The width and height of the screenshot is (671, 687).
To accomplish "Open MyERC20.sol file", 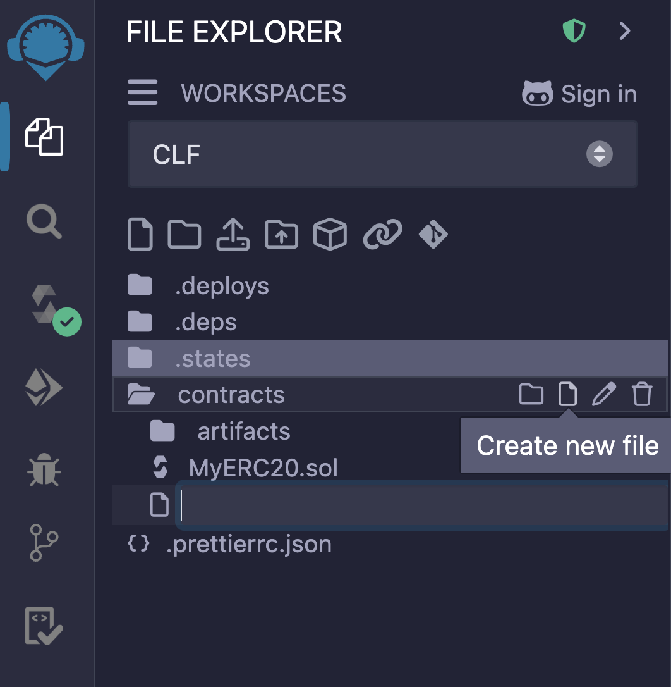I will tap(263, 468).
